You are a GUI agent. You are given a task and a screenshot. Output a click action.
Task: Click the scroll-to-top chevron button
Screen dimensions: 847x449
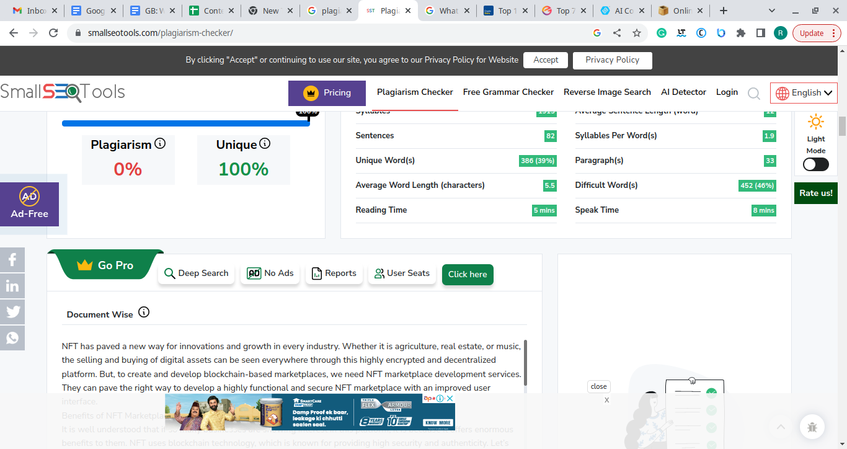(781, 427)
